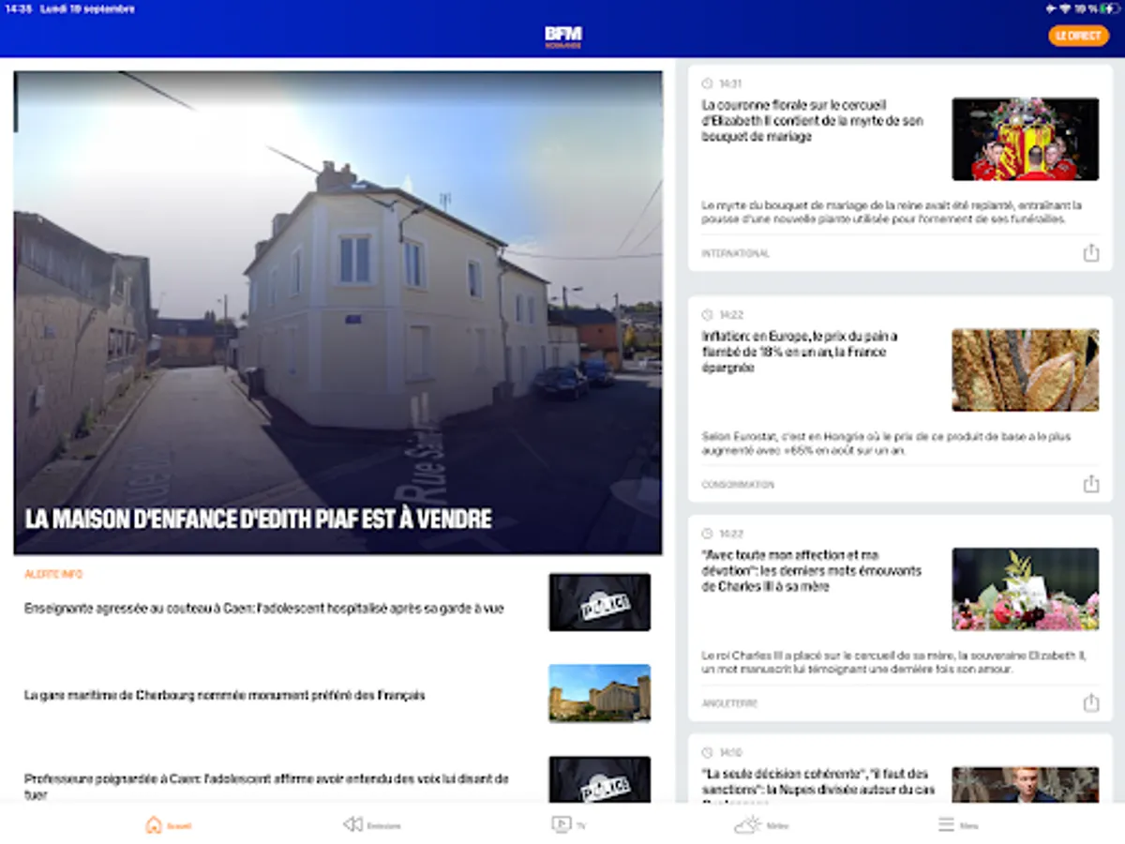Police thumbnail beside 'Professeure poignardée' article

pyautogui.click(x=600, y=779)
